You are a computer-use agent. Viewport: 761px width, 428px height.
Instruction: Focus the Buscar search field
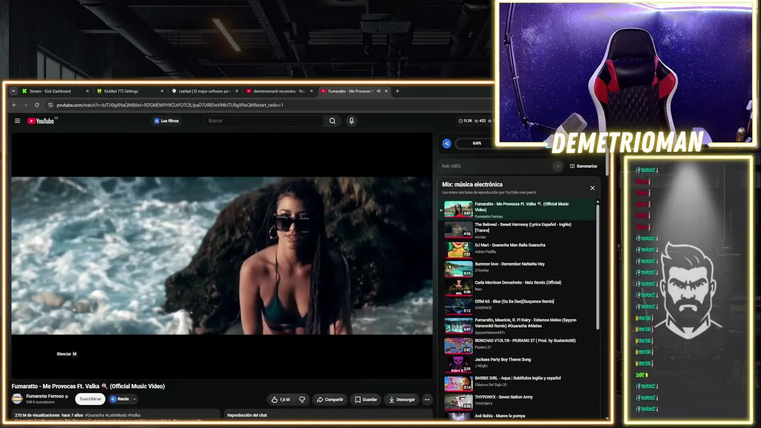coord(265,121)
